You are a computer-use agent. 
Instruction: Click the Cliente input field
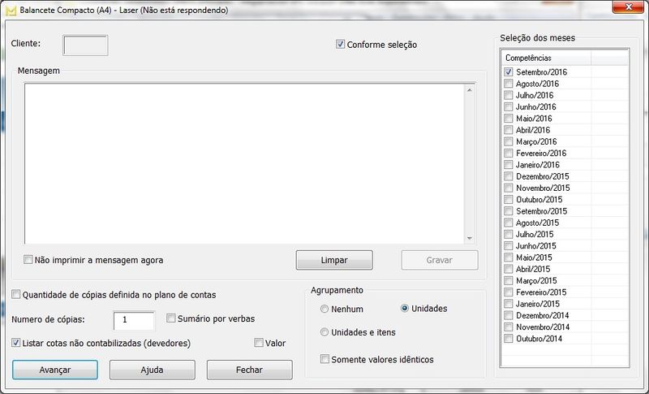(85, 45)
